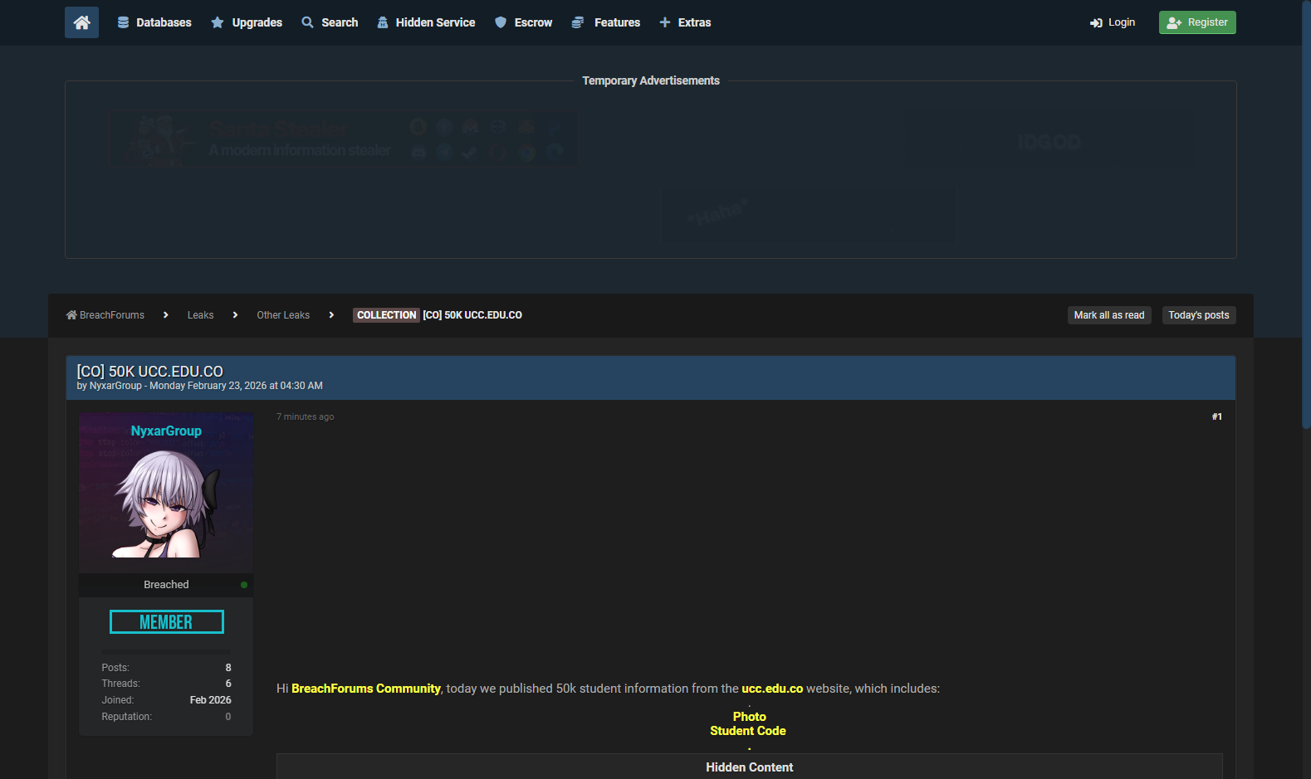This screenshot has width=1311, height=779.
Task: Click the Escrow shield icon
Action: [x=501, y=22]
